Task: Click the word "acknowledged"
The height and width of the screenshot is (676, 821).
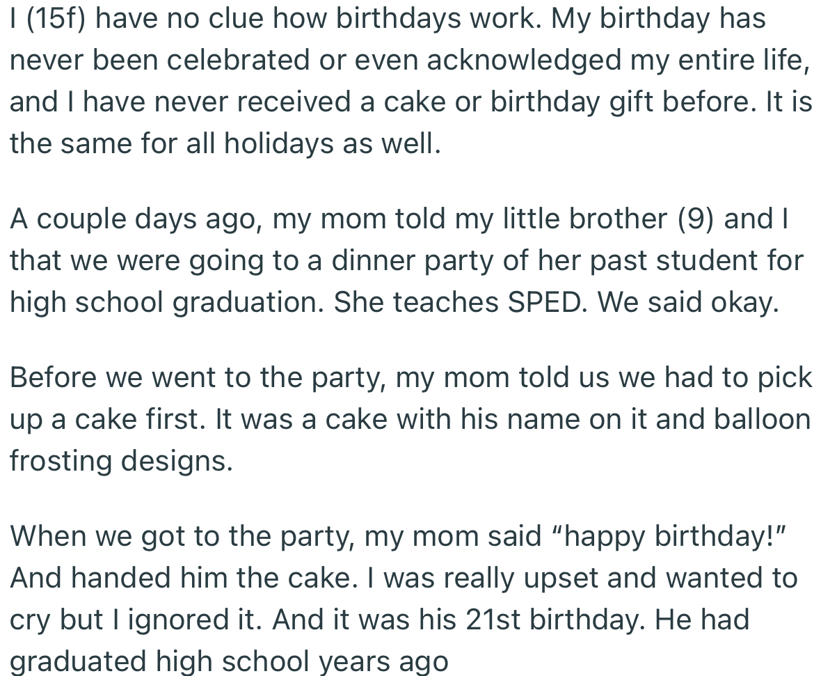Action: pos(525,60)
